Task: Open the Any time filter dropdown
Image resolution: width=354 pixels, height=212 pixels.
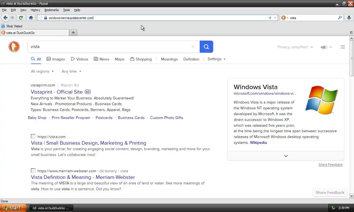Action: [71, 71]
